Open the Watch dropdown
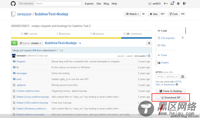The width and height of the screenshot is (200, 118). (132, 14)
